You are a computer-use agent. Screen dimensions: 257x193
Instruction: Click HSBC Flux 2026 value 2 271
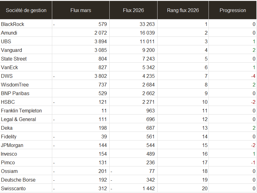148,102
